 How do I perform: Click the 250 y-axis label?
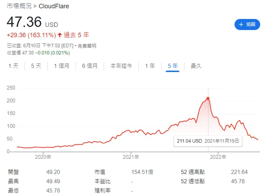point(11,88)
